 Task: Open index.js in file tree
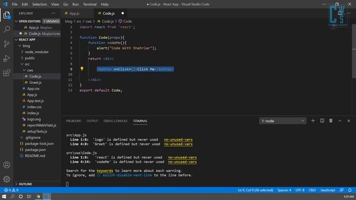[37, 113]
